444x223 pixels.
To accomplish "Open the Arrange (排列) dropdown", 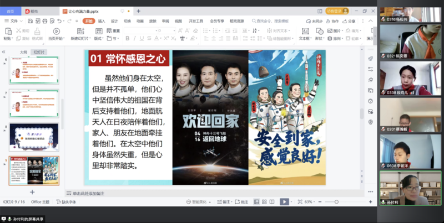I will (336, 38).
